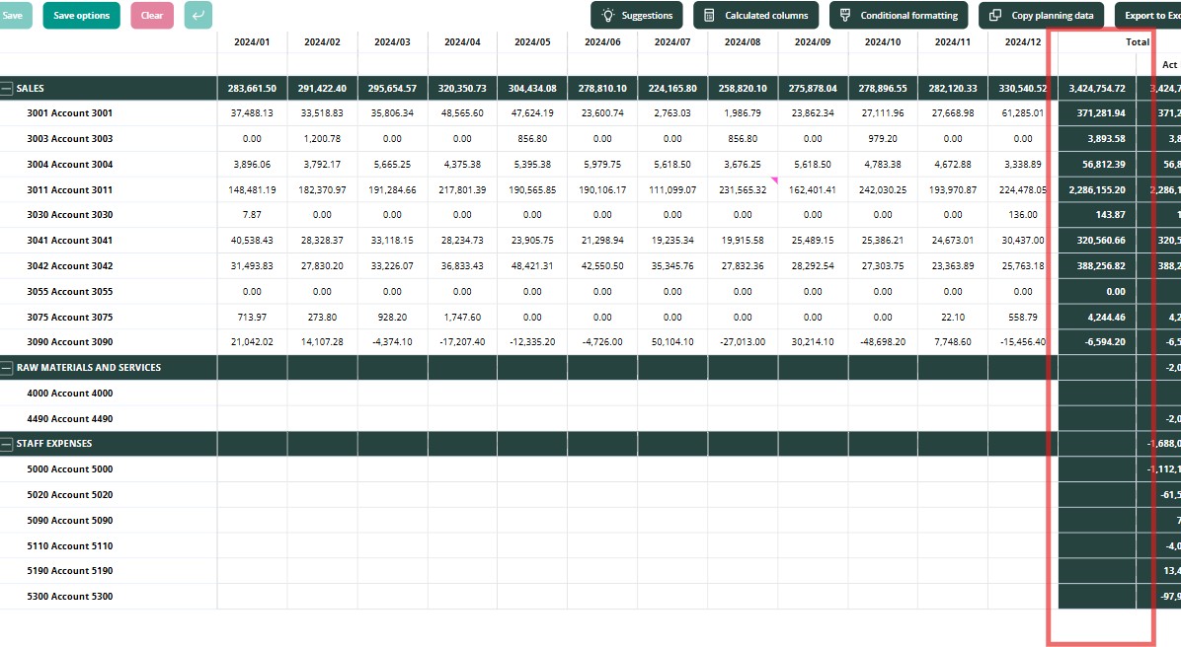Select row 3055 Account 3055
1181x647 pixels.
tap(69, 292)
